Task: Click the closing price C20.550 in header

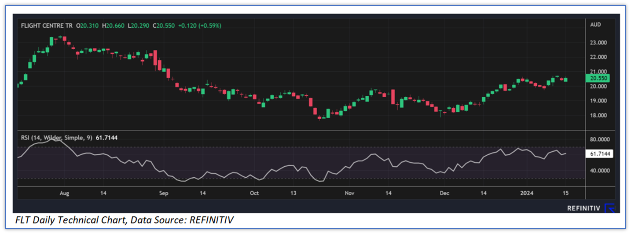Action: pyautogui.click(x=163, y=26)
